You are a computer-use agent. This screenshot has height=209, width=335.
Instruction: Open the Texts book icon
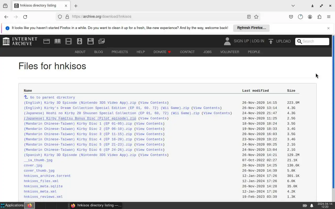58,41
